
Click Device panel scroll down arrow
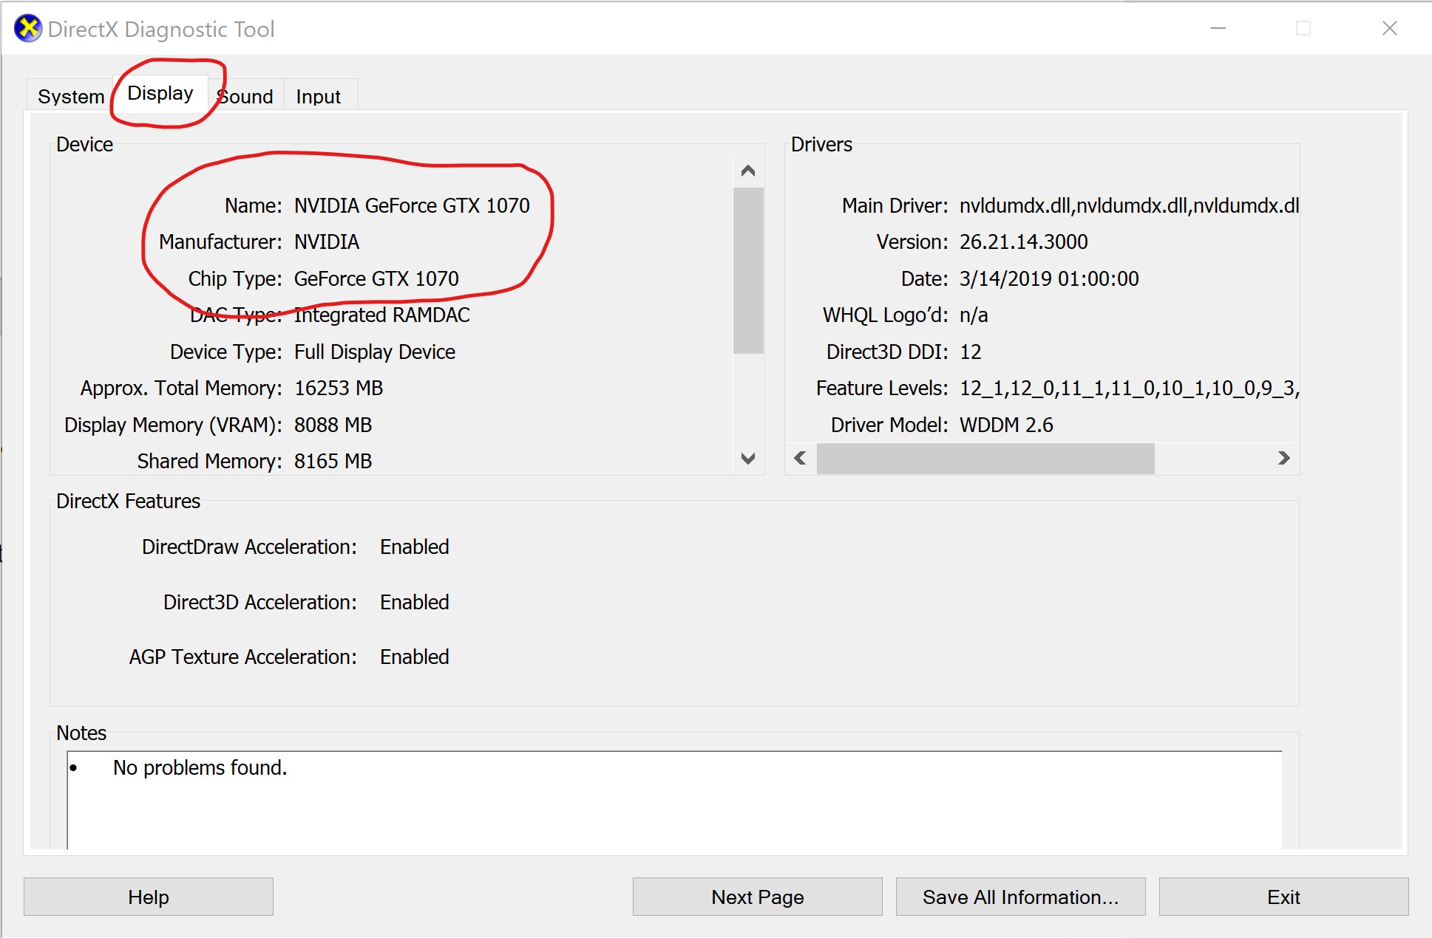point(748,459)
